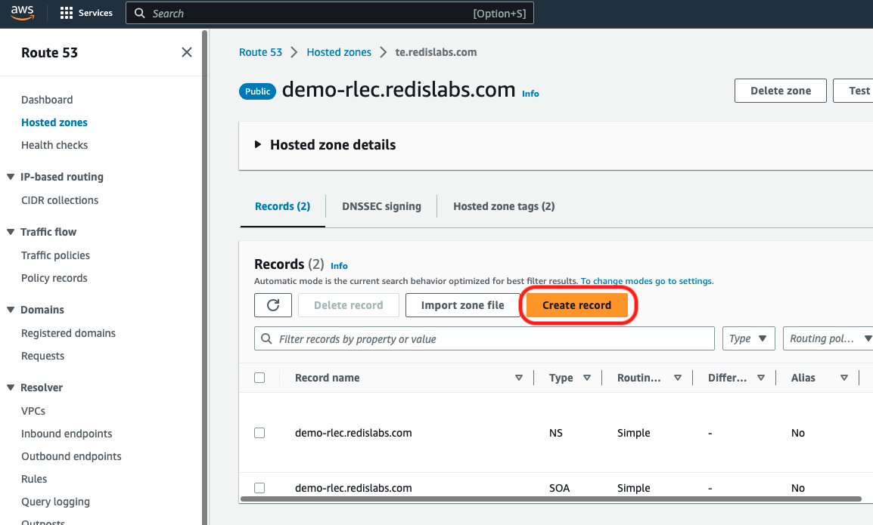Expand Hosted zone details section
Screen dimensions: 873x525
259,145
